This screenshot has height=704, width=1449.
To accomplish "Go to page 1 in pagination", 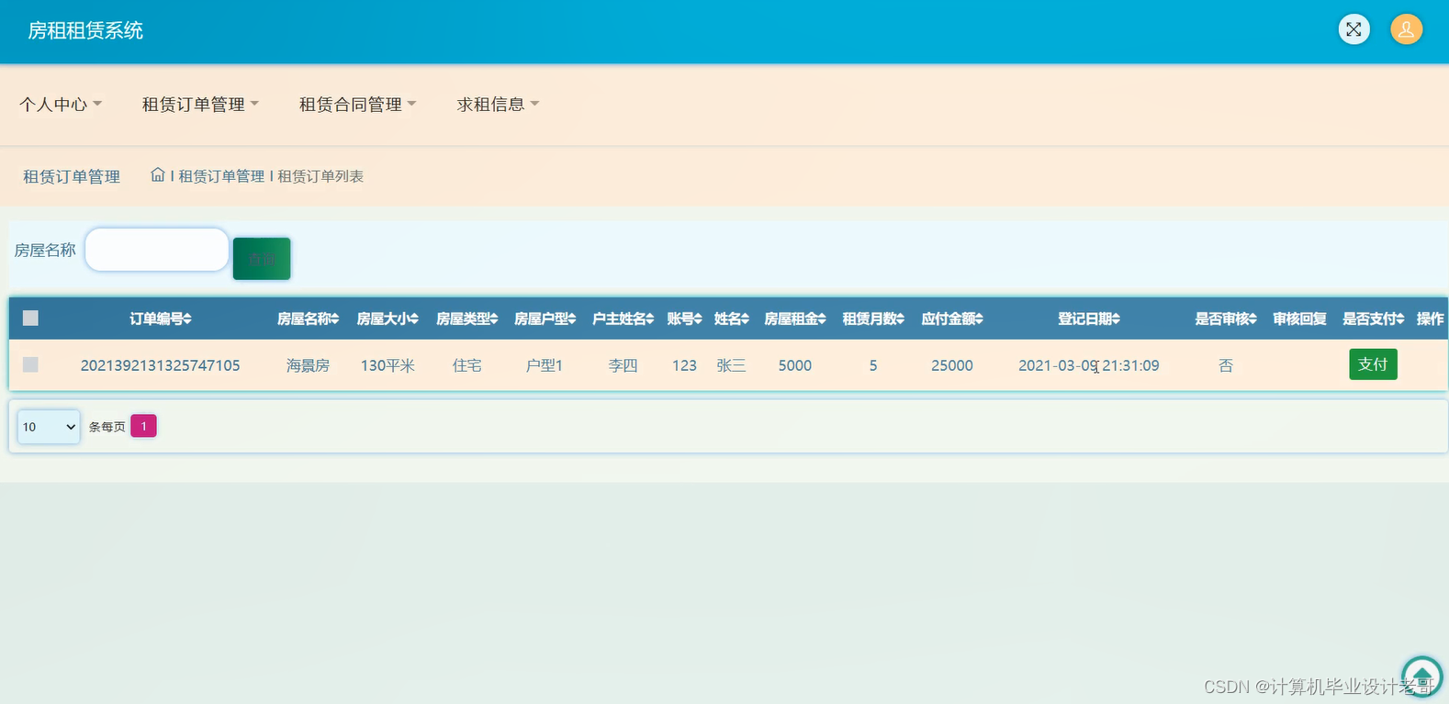I will pos(143,426).
